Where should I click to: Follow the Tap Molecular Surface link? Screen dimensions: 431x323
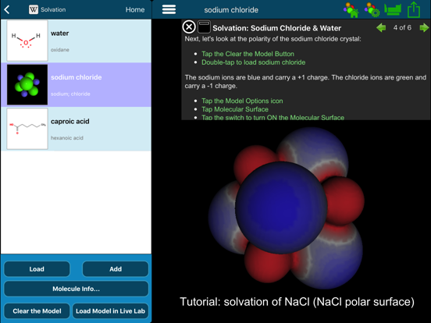235,109
